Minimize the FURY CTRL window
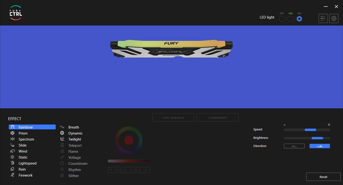This screenshot has width=343, height=185. [326, 7]
